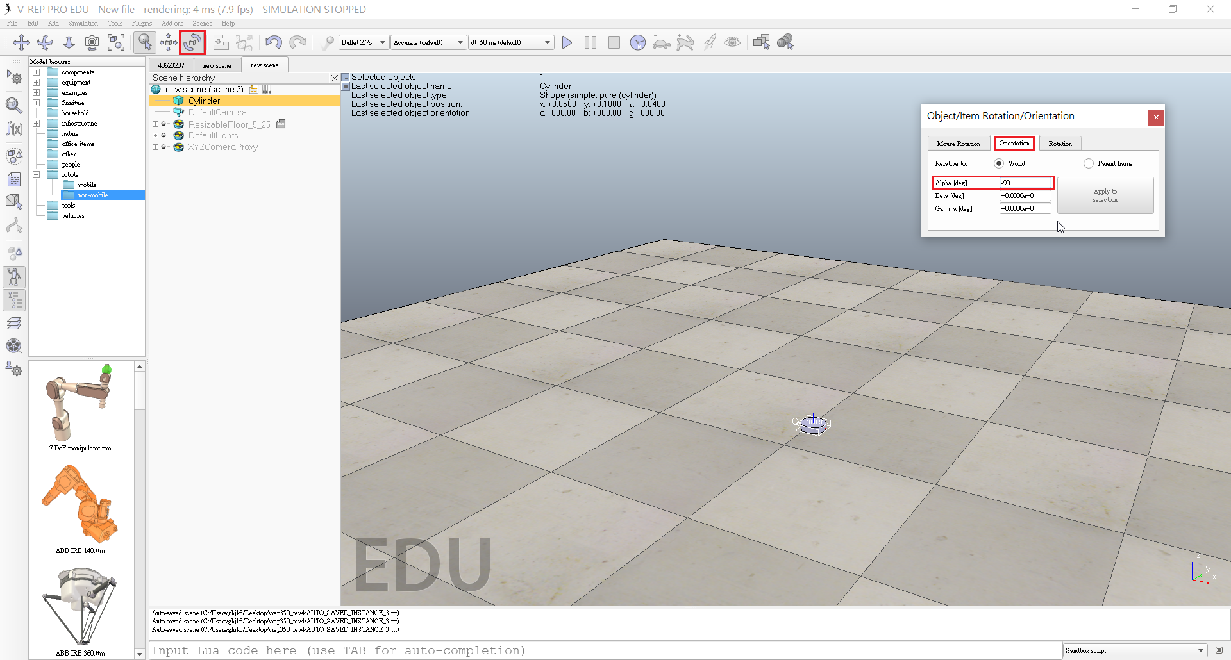This screenshot has width=1231, height=660.
Task: Click the redo arrow
Action: click(x=297, y=42)
